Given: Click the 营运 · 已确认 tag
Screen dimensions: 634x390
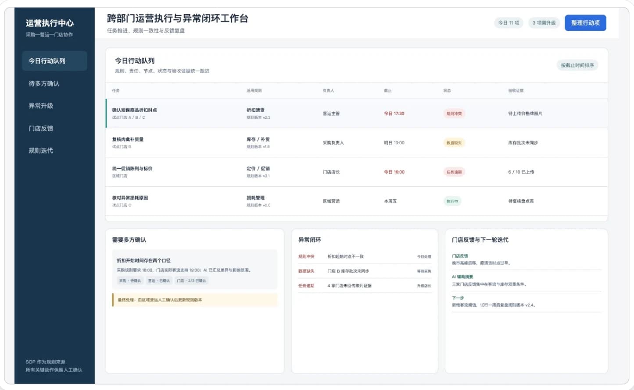Looking at the screenshot, I should click(159, 281).
